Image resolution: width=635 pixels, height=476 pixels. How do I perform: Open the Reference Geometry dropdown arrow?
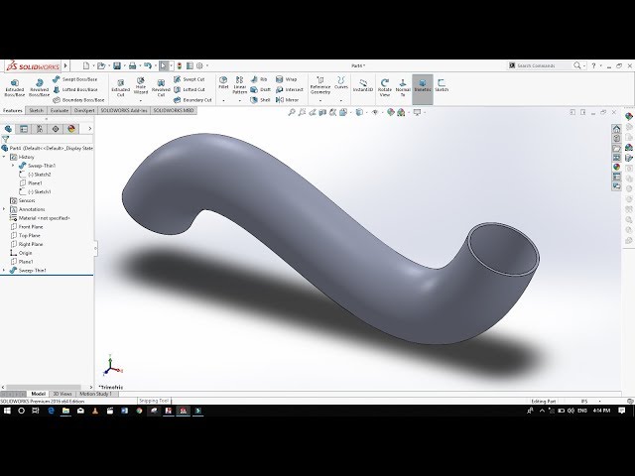319,100
